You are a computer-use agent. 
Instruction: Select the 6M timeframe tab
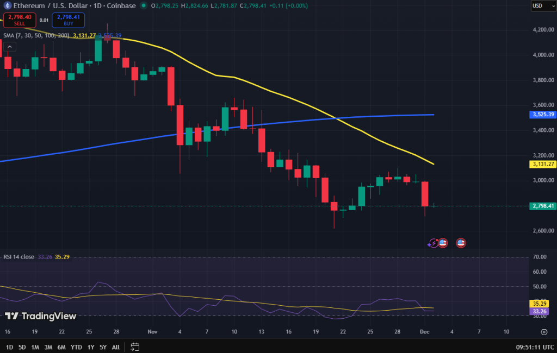[62, 346]
